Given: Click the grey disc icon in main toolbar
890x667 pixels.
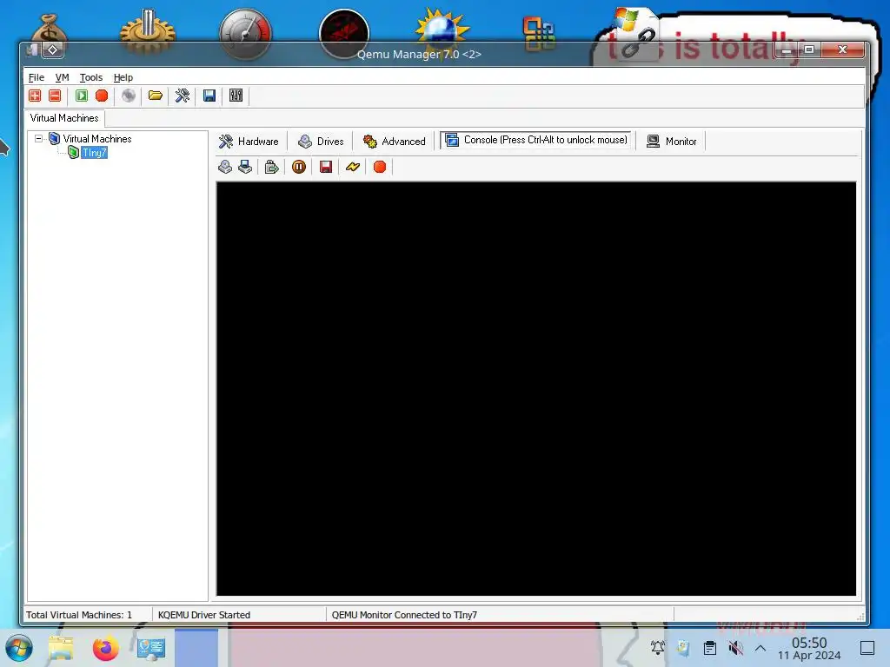Looking at the screenshot, I should point(129,96).
